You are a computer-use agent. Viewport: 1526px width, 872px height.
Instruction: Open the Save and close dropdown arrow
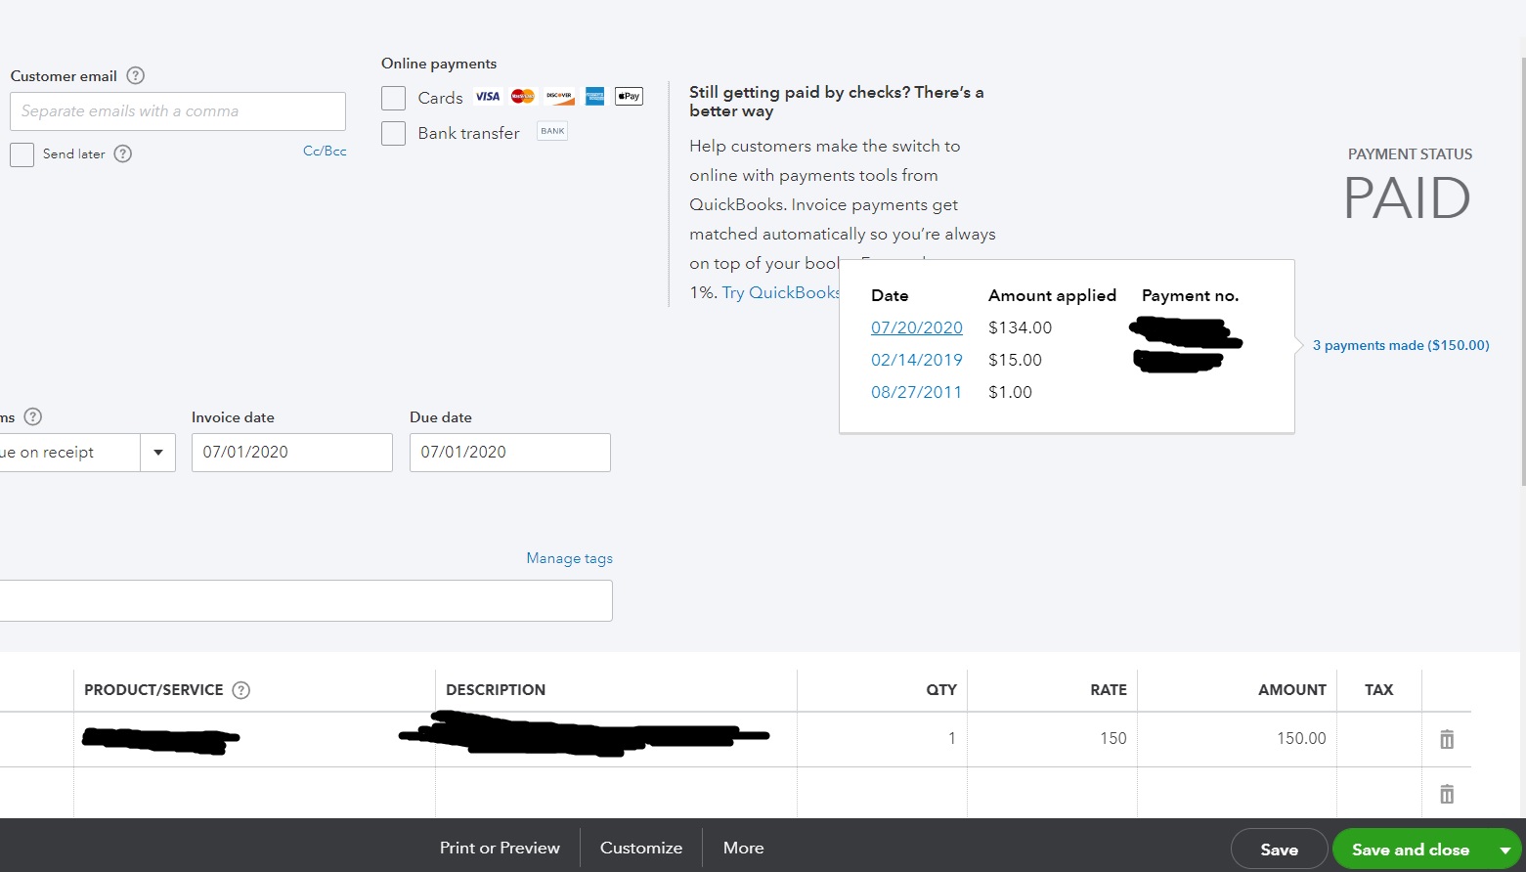1505,849
